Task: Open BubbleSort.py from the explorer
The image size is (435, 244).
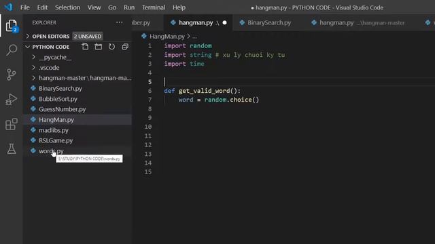Action: tap(58, 99)
